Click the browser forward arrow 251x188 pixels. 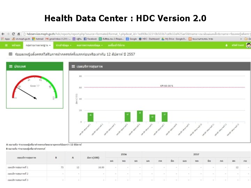click(x=8, y=34)
